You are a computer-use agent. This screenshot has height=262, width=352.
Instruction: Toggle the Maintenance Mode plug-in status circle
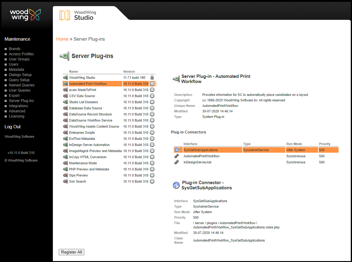click(x=152, y=163)
